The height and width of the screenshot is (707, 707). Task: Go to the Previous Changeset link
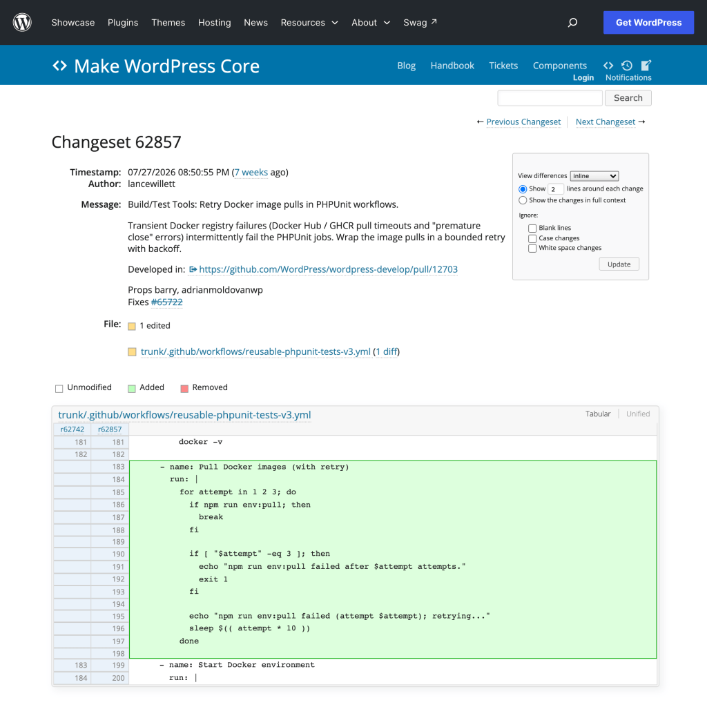523,122
